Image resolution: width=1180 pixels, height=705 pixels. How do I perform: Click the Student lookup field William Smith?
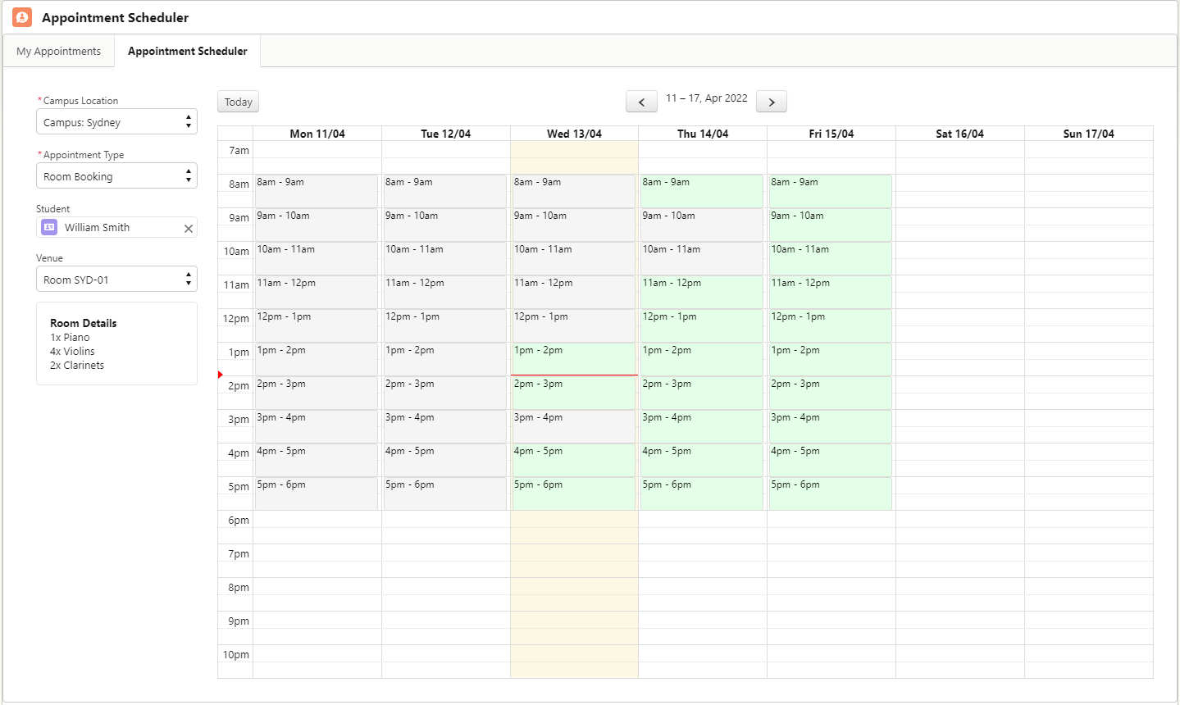coord(115,228)
